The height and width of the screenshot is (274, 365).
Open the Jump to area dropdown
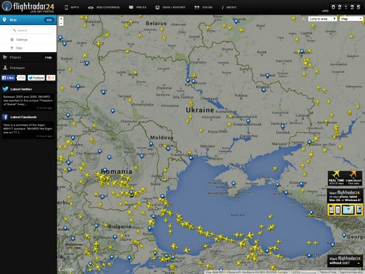[323, 19]
